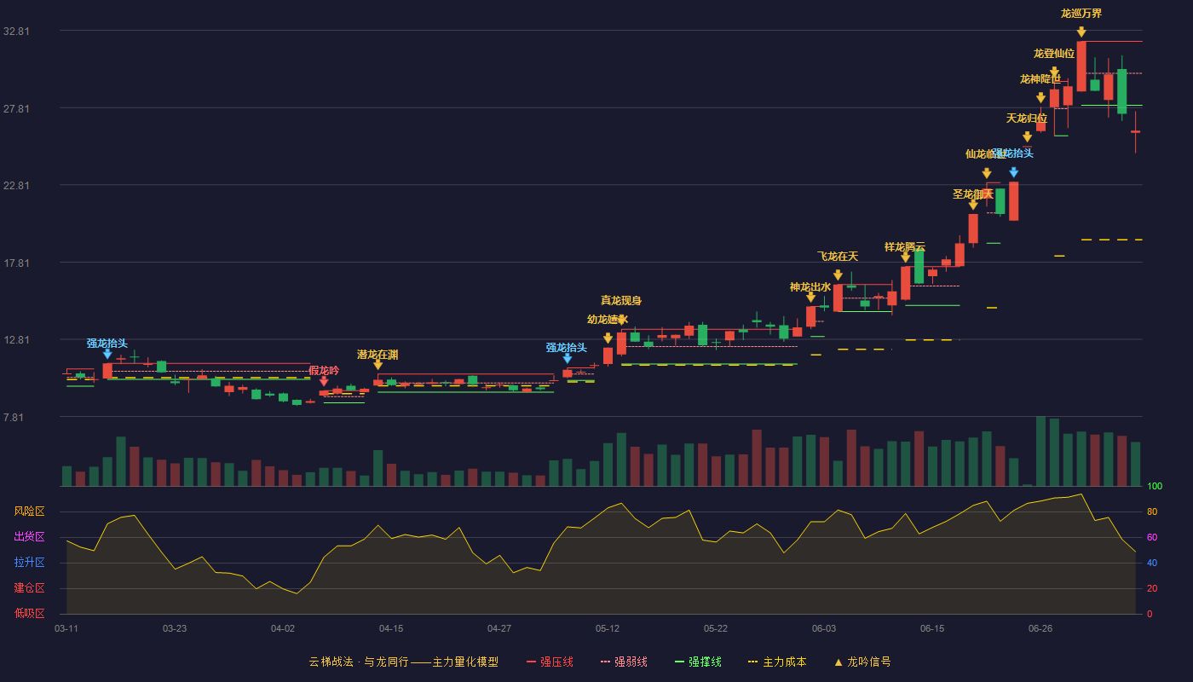Screen dimensions: 1193x682
Task: Click the tall red candle beneath 龙巡万界
Action: point(1081,66)
